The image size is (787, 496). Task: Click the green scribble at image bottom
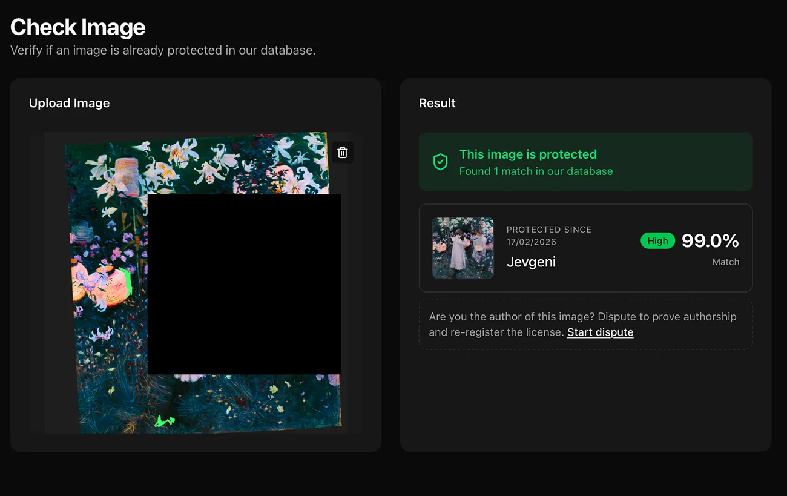[x=164, y=421]
